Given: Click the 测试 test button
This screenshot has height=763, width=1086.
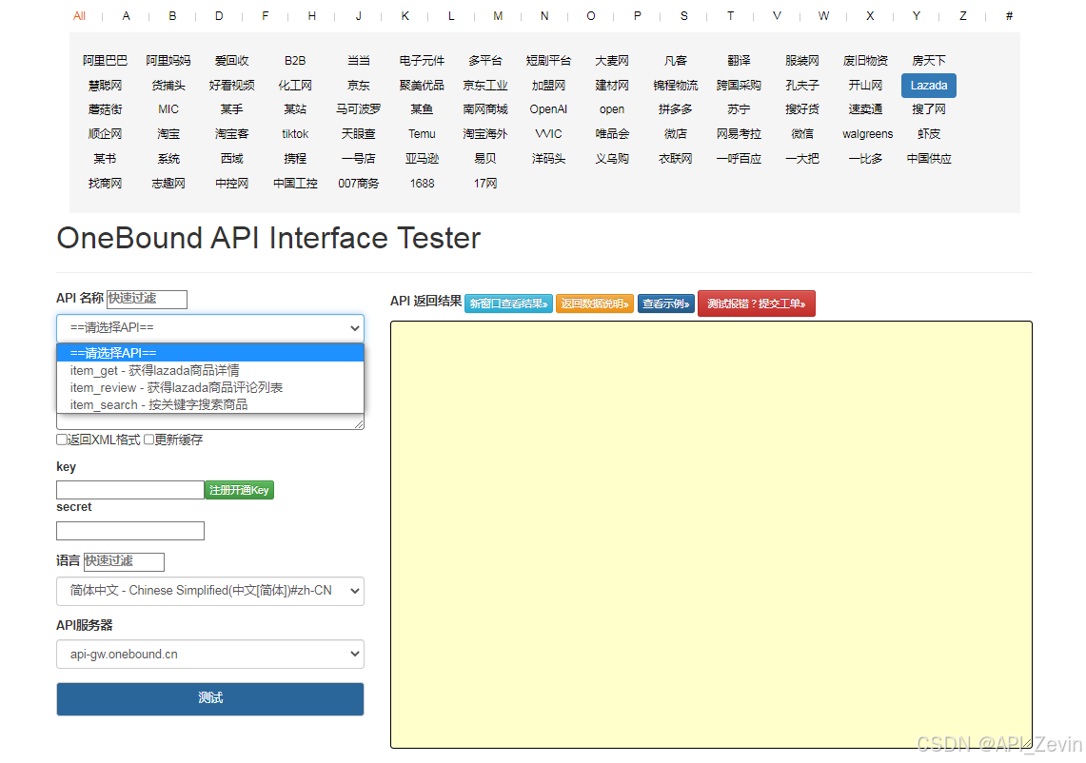Looking at the screenshot, I should [x=209, y=698].
